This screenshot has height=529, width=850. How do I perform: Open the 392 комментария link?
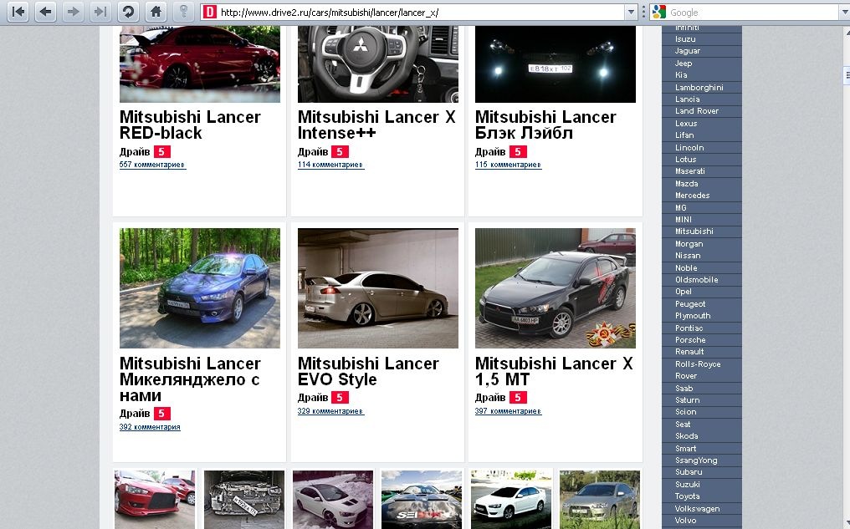[150, 427]
